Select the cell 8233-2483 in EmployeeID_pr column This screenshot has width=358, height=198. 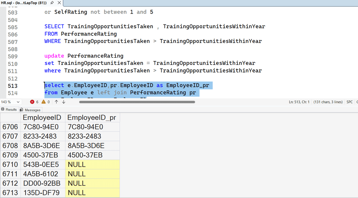(x=92, y=136)
